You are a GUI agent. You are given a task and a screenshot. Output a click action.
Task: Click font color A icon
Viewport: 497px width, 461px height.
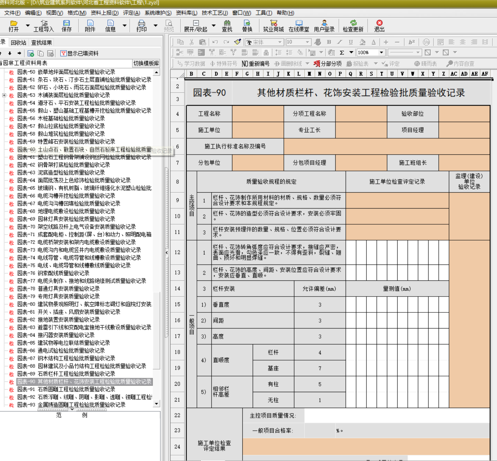coord(373,42)
